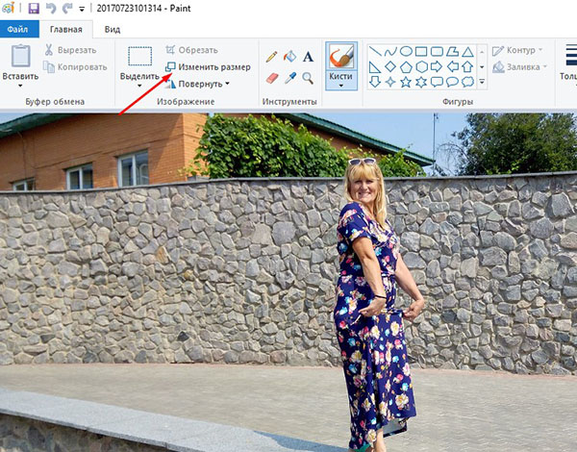Redo the last undone action
Screen dimensions: 577x452
click(x=67, y=8)
